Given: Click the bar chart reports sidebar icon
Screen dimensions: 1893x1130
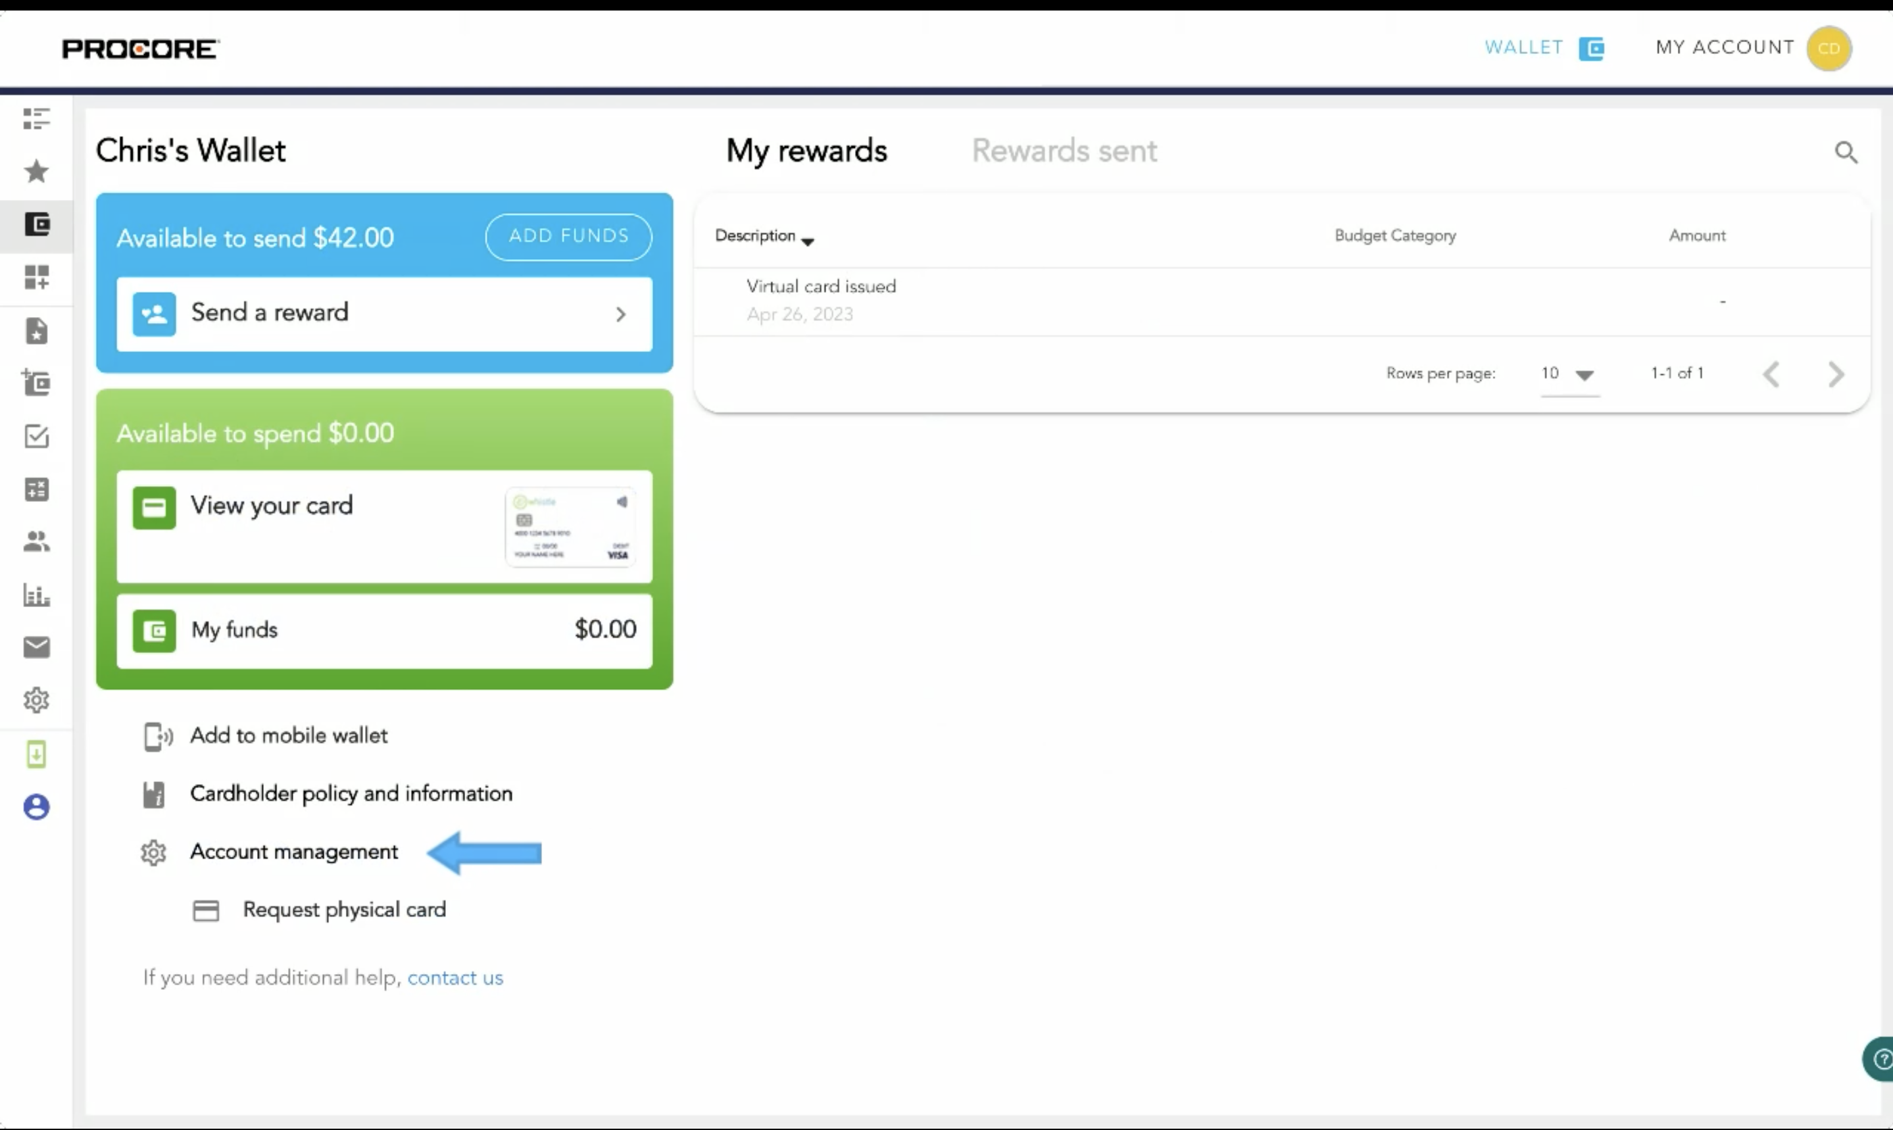Looking at the screenshot, I should point(37,595).
